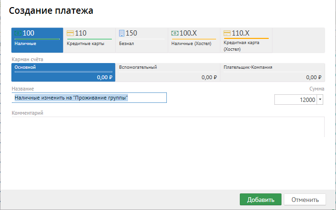The image size is (336, 210).
Task: Switch to Плательщик-Компания account pocket
Action: pyautogui.click(x=272, y=72)
